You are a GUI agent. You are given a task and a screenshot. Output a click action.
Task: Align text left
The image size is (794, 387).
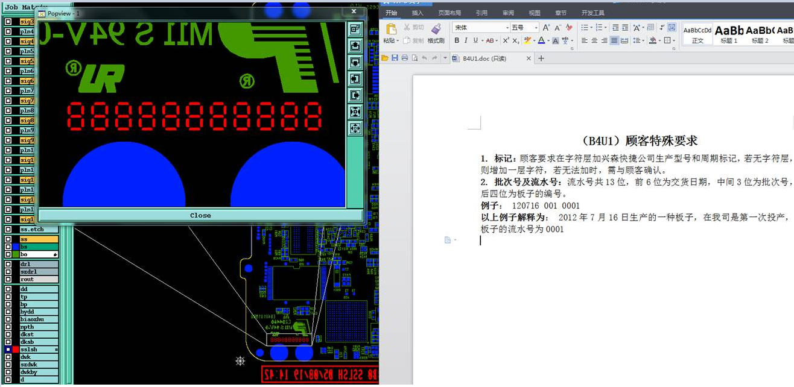(584, 40)
